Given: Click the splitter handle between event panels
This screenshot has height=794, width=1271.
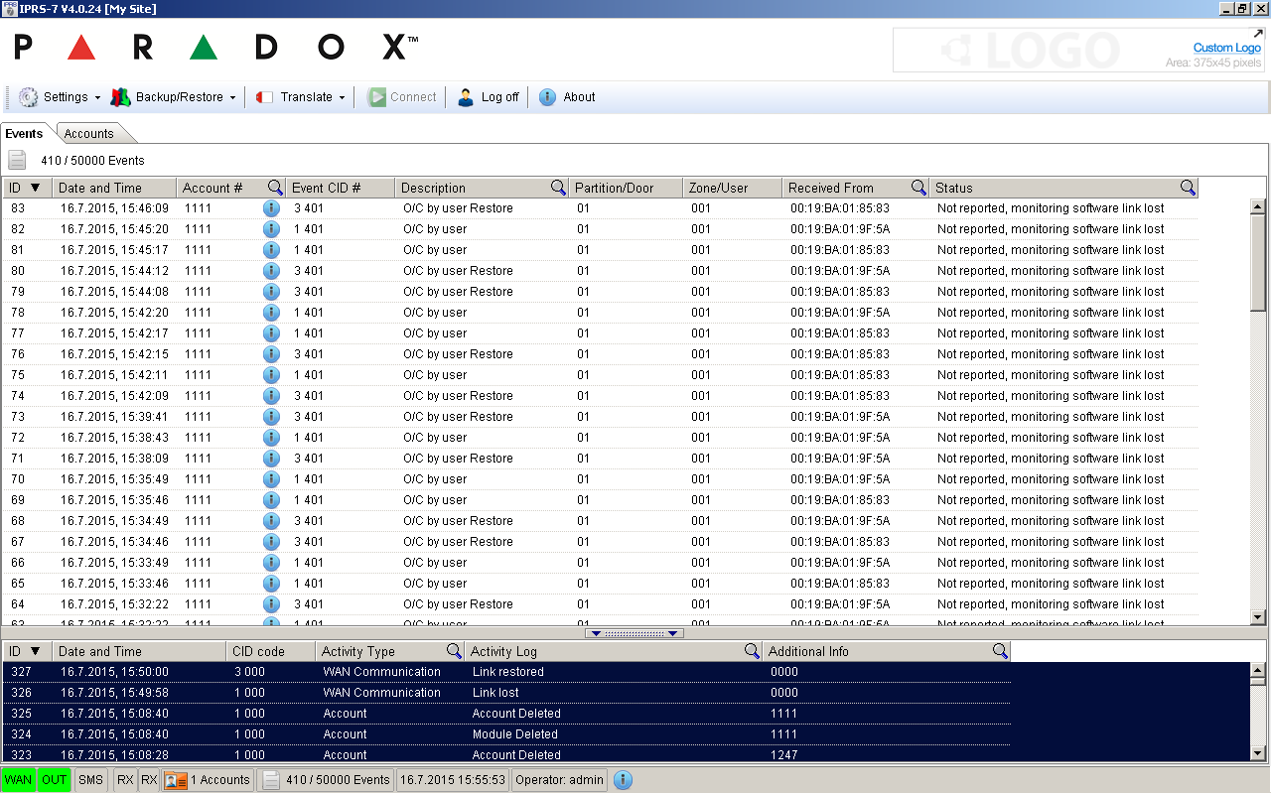Looking at the screenshot, I should 634,633.
